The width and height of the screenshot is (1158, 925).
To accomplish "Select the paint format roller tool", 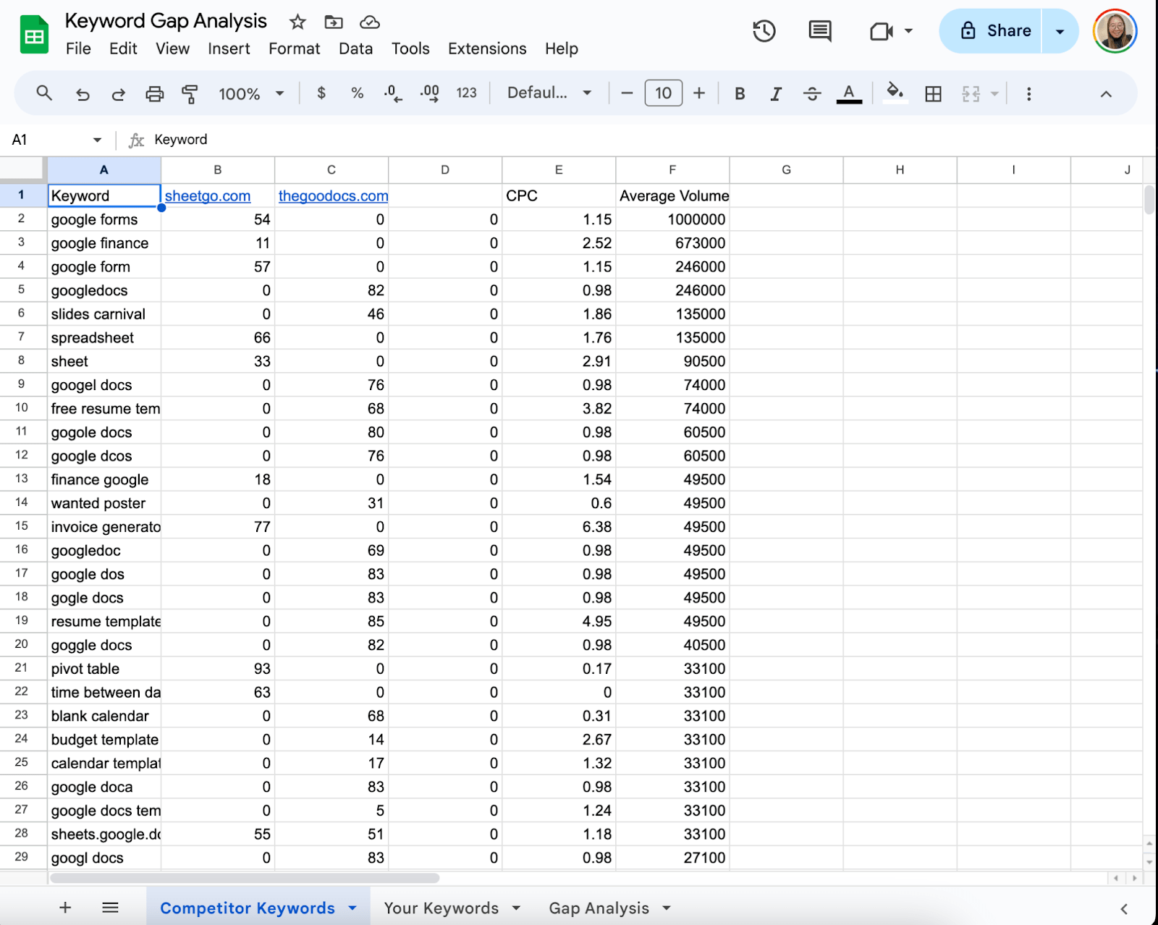I will coord(190,93).
